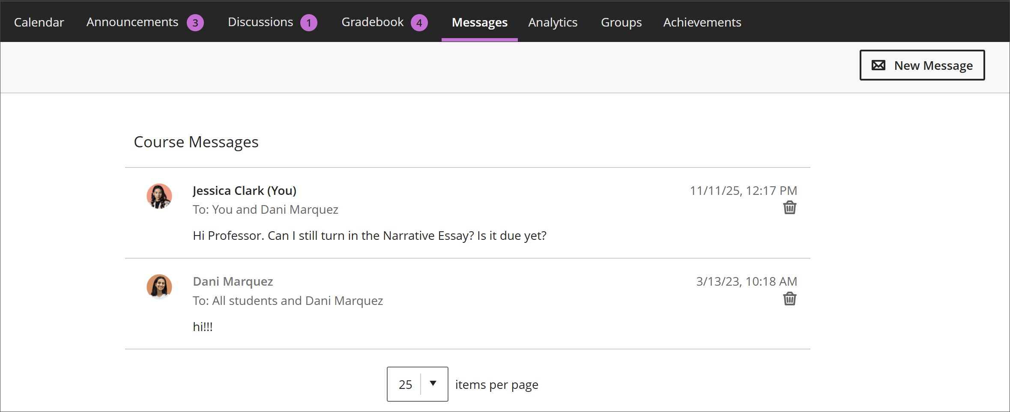Viewport: 1010px width, 412px height.
Task: Switch to the Analytics tab
Action: pyautogui.click(x=553, y=22)
